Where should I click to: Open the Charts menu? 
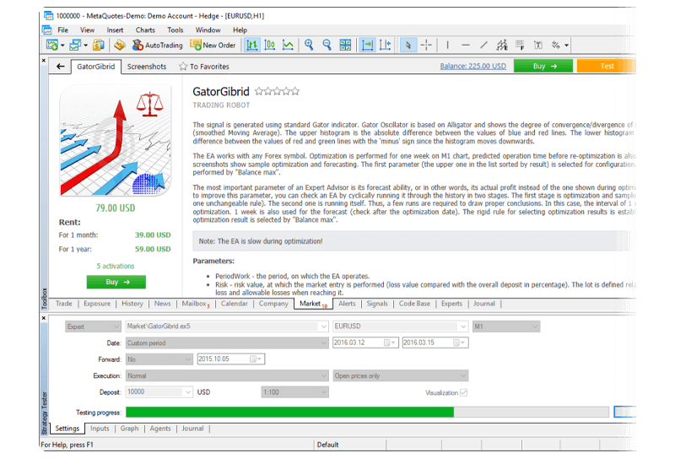coord(145,30)
